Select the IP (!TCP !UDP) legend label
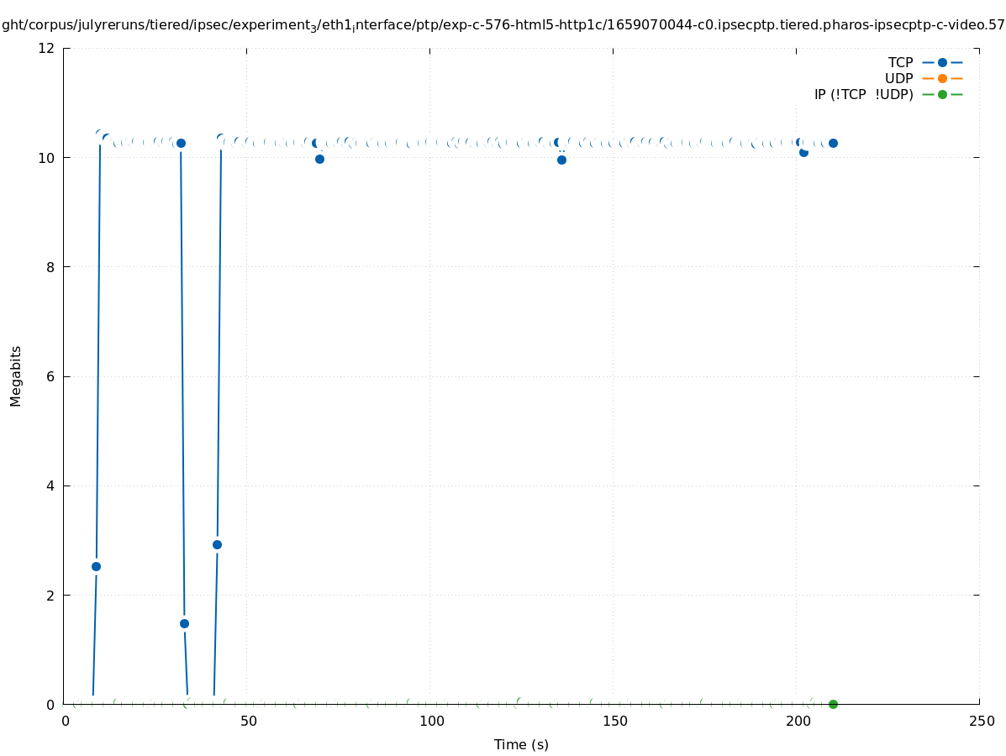Screen dimensions: 1006x756 (x=863, y=94)
